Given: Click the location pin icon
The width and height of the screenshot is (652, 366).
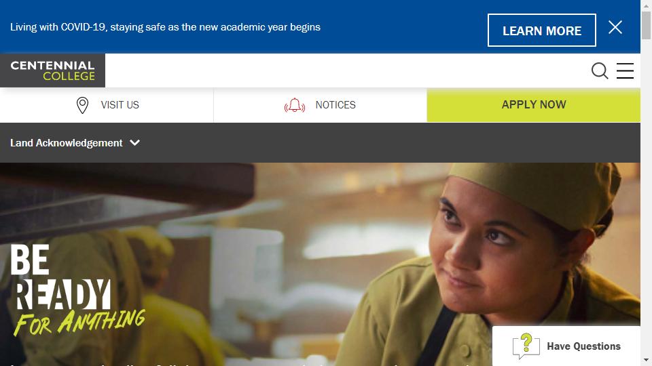Looking at the screenshot, I should point(82,105).
